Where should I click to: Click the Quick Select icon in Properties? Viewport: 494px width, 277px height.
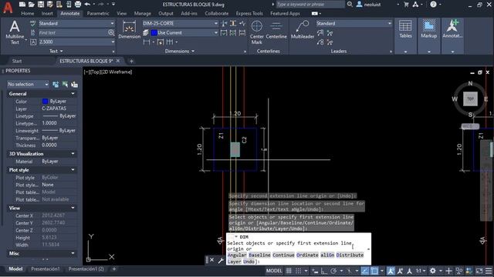[x=74, y=84]
